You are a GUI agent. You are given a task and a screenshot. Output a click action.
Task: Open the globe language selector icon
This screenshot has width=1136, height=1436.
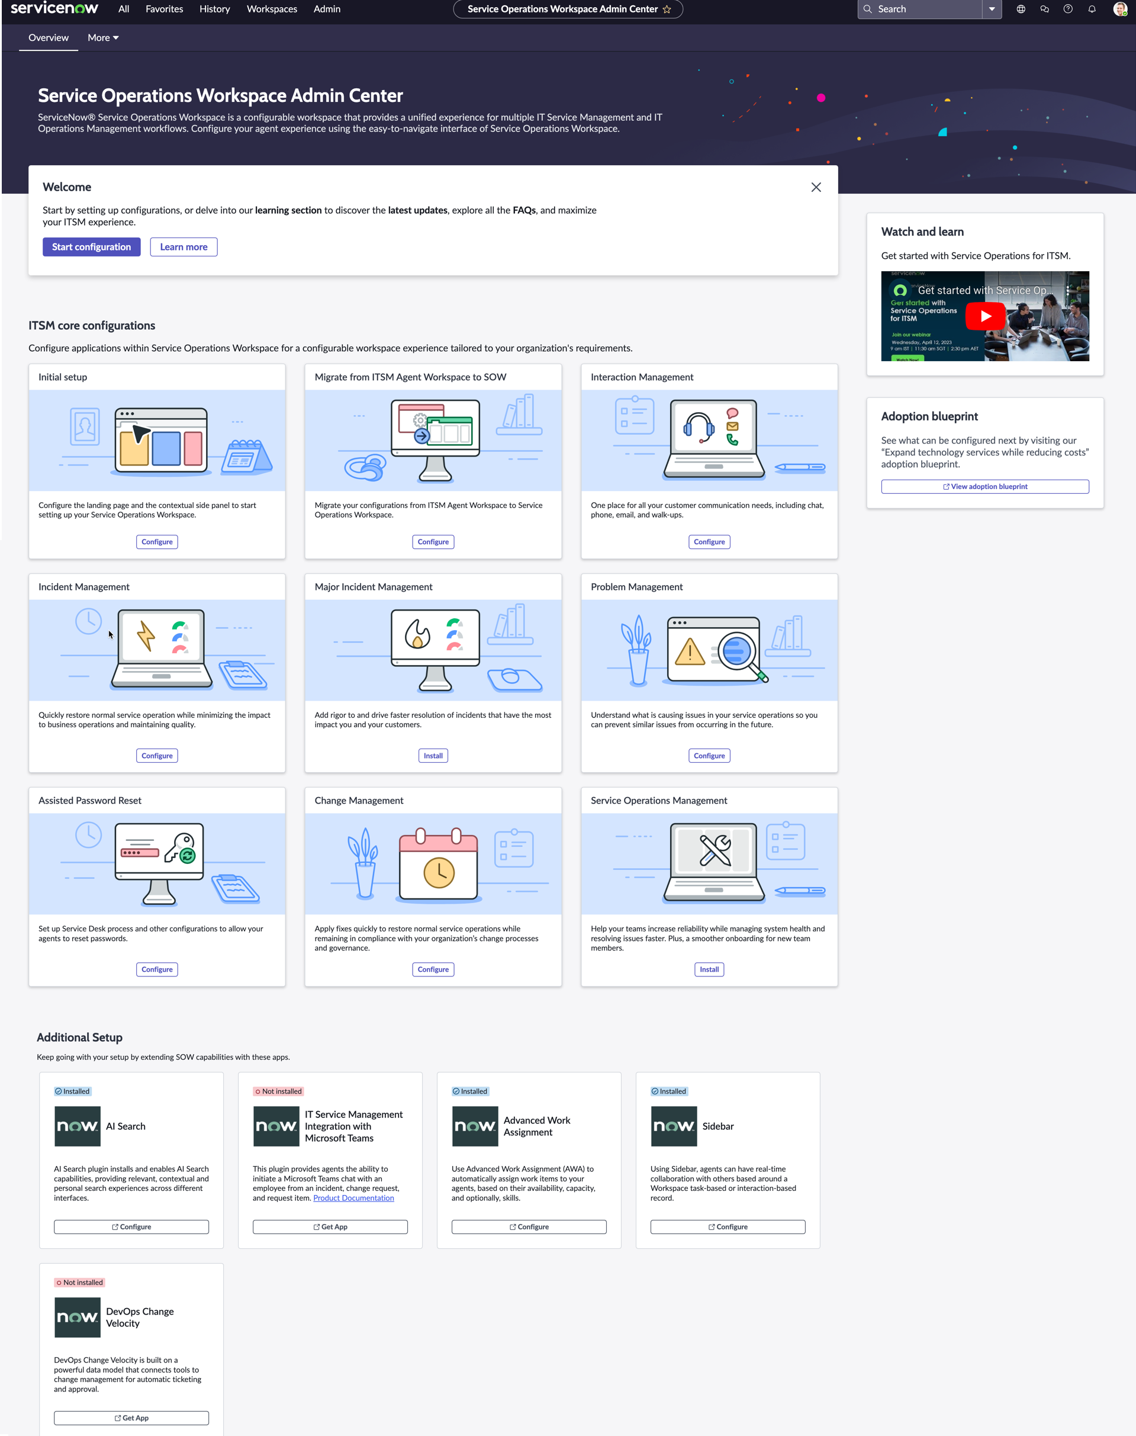point(1021,9)
